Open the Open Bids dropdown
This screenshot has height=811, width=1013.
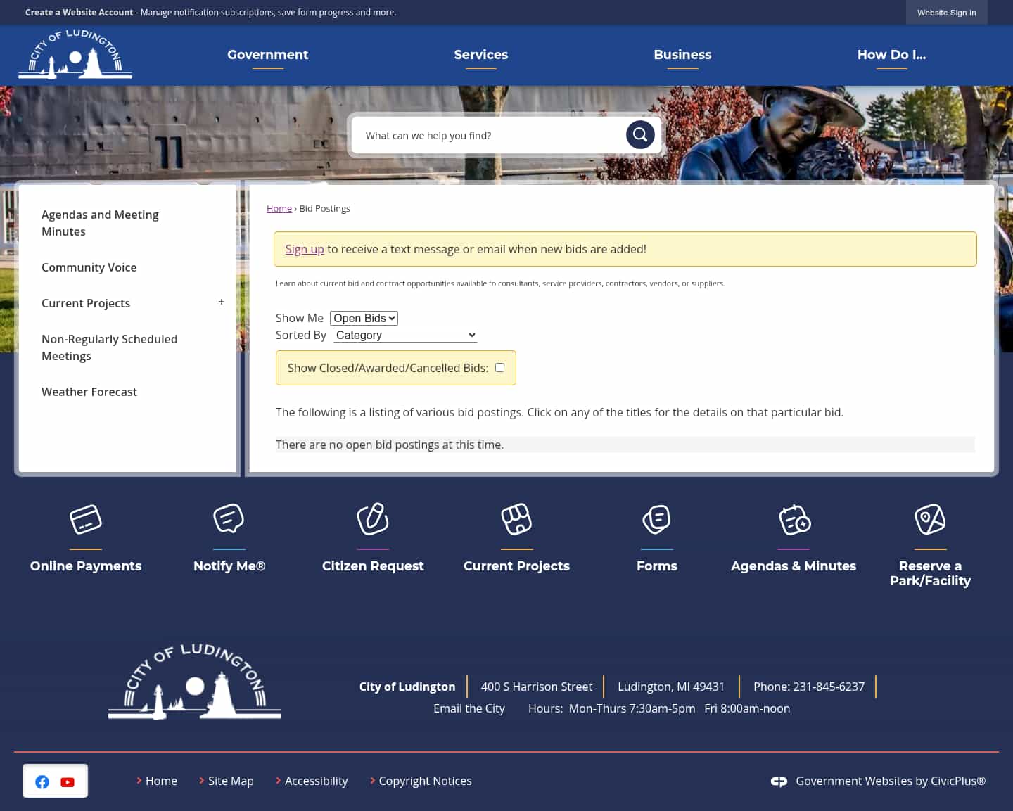click(364, 318)
